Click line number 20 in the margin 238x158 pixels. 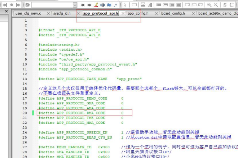click(x=25, y=113)
